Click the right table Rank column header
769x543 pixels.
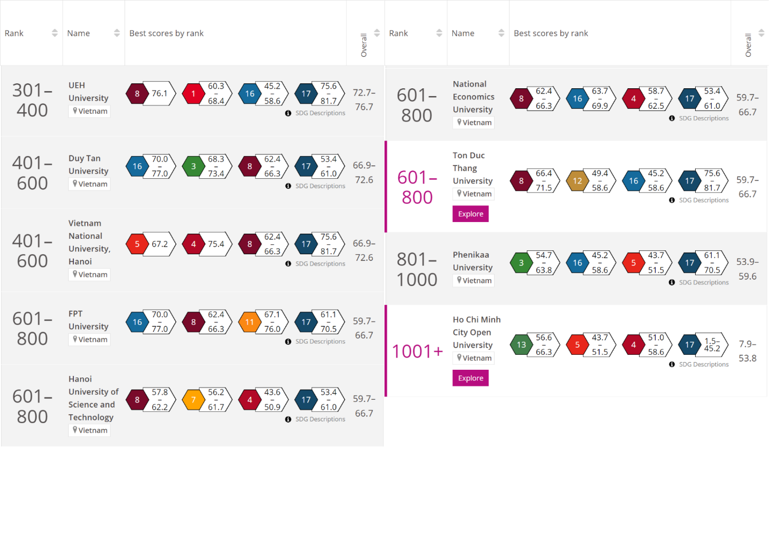click(x=398, y=33)
